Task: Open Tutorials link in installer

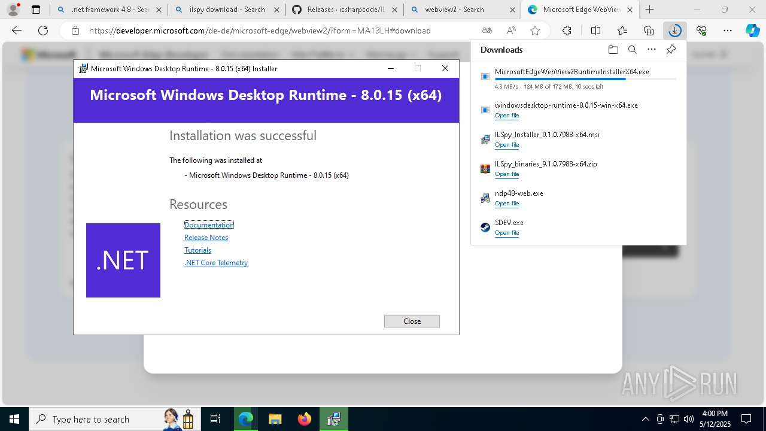Action: point(197,250)
